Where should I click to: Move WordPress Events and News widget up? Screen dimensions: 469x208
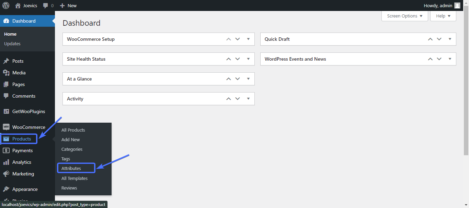point(430,59)
